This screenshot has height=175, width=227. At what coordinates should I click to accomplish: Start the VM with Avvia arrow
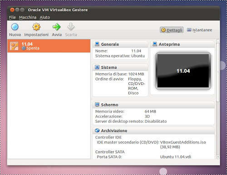pos(57,27)
